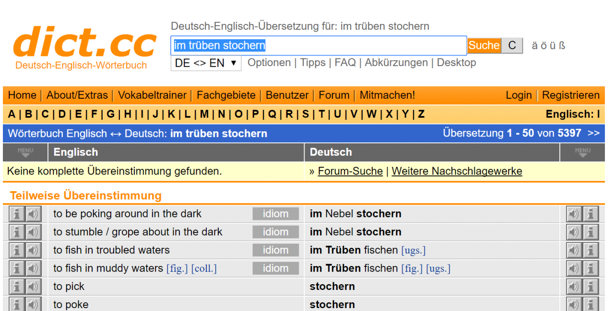Click the Deutsch column header

pyautogui.click(x=331, y=152)
